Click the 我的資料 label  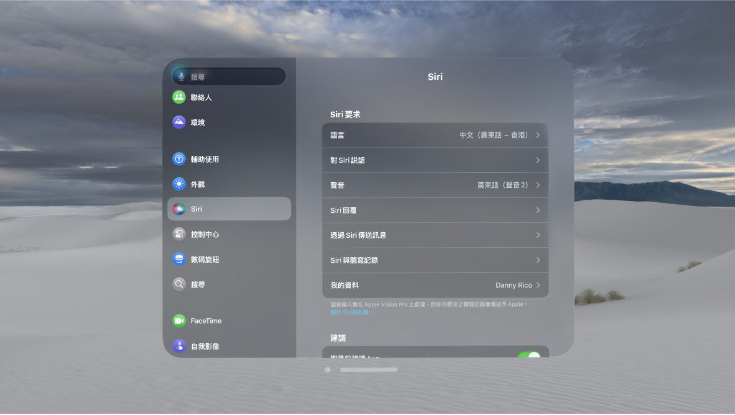344,285
